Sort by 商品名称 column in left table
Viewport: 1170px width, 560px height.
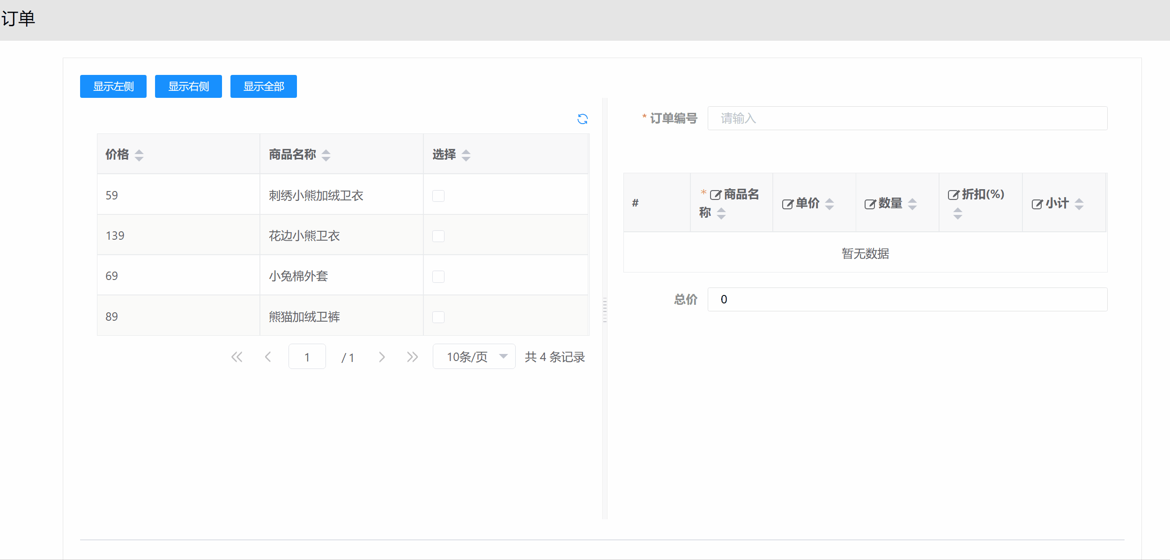326,155
